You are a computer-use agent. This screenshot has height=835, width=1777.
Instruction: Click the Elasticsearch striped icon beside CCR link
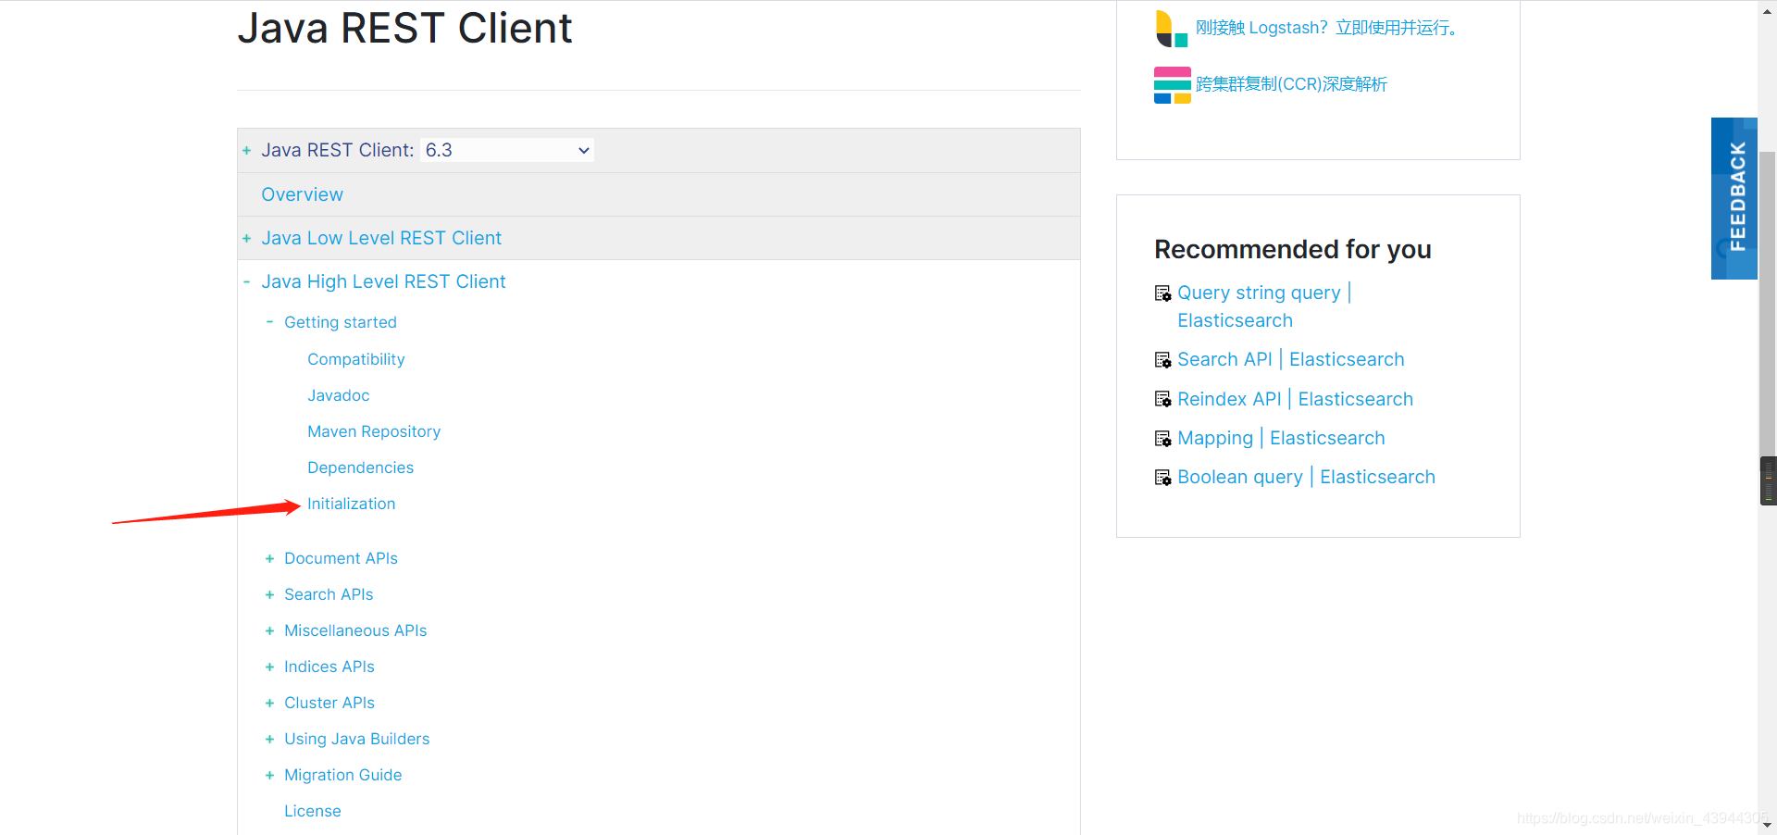[x=1173, y=85]
